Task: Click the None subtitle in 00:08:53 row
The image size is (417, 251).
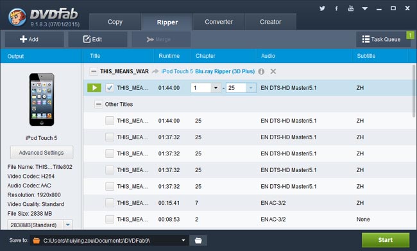Action: pyautogui.click(x=363, y=220)
